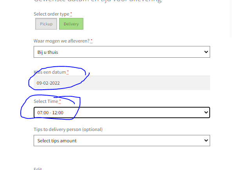This screenshot has height=170, width=232.
Task: Click the 'Kies een datum' label
Action: coord(50,72)
